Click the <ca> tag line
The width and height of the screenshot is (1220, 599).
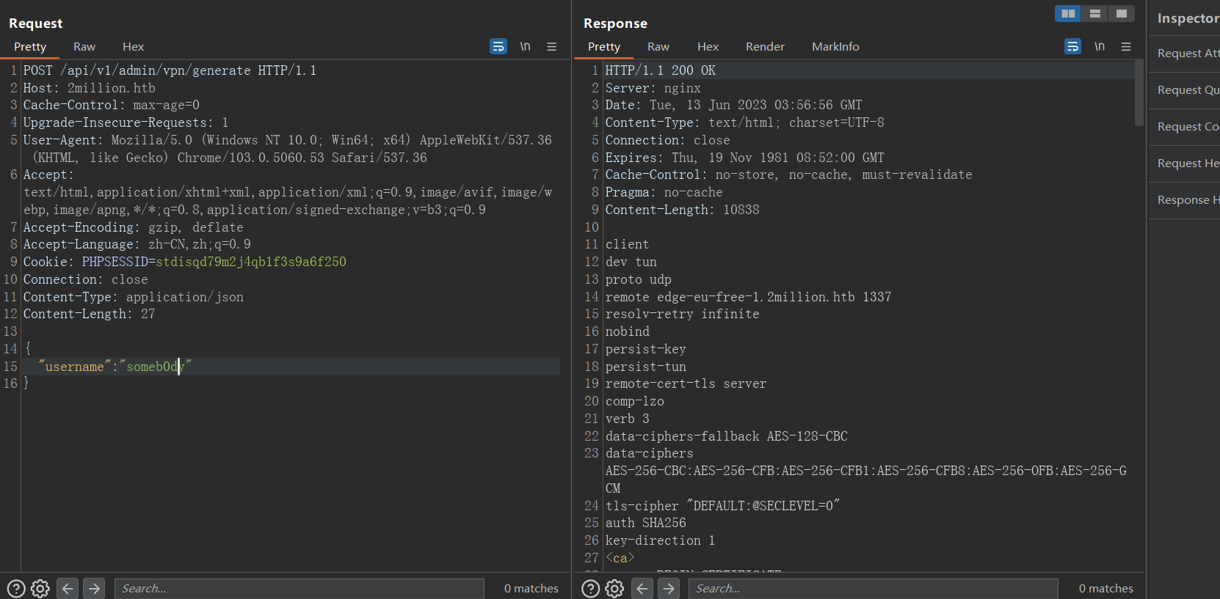click(x=620, y=558)
